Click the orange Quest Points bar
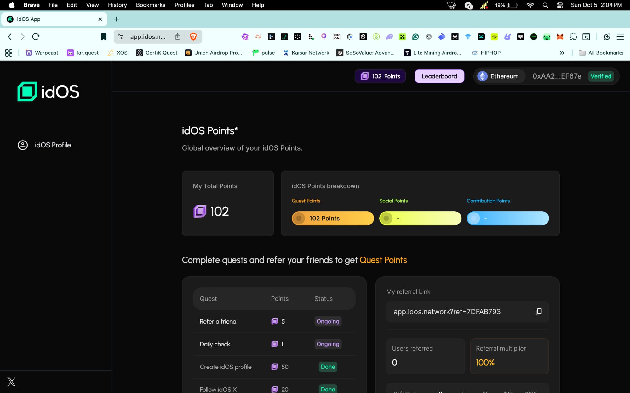The width and height of the screenshot is (630, 393). click(x=333, y=218)
